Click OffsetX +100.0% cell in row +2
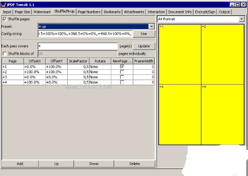Image resolution: width=248 pixels, height=176 pixels. 35,72
